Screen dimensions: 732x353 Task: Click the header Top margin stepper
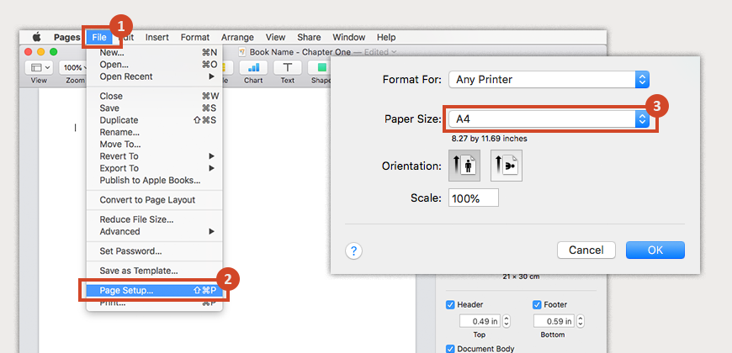coord(506,321)
